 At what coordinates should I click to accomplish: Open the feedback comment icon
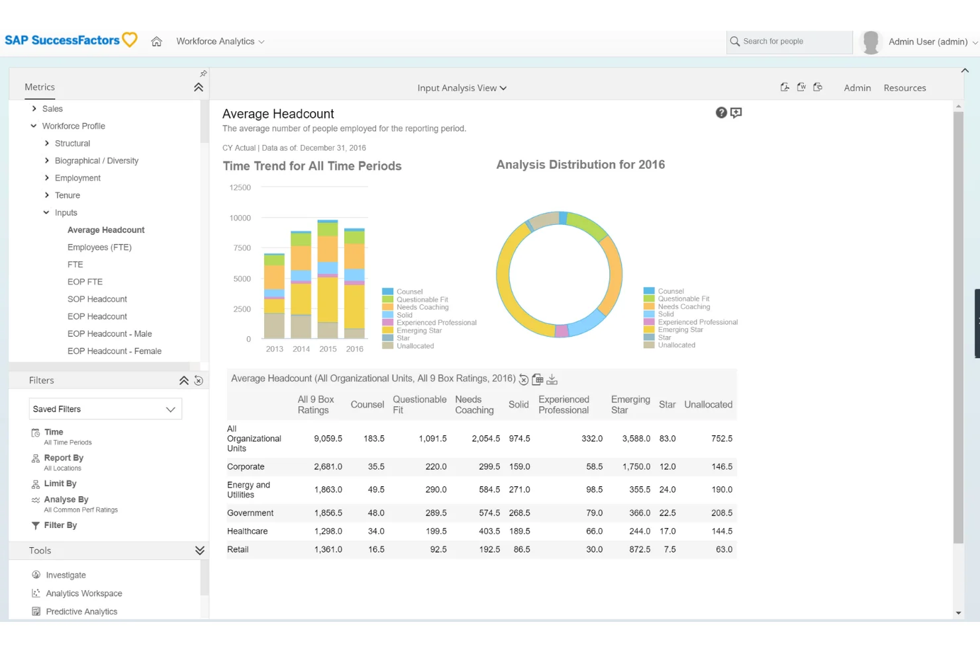click(x=736, y=112)
